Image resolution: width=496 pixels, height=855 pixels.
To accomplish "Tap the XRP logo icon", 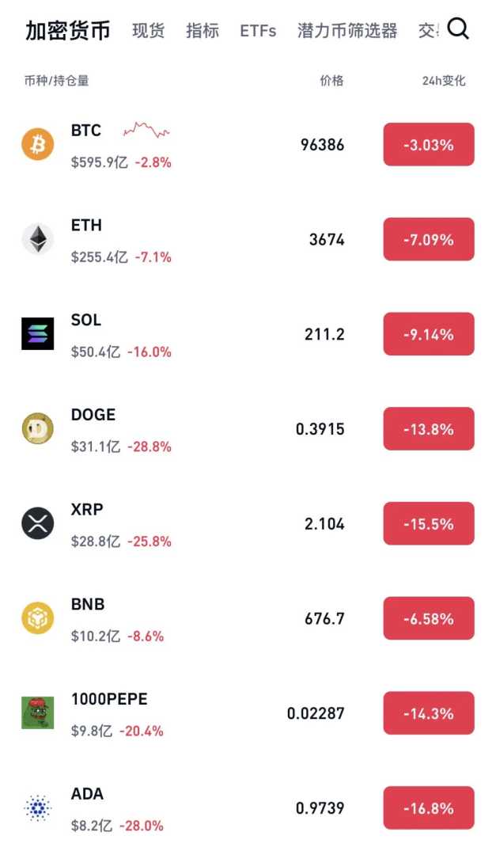I will tap(38, 523).
